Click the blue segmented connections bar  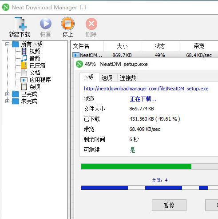pos(150,188)
